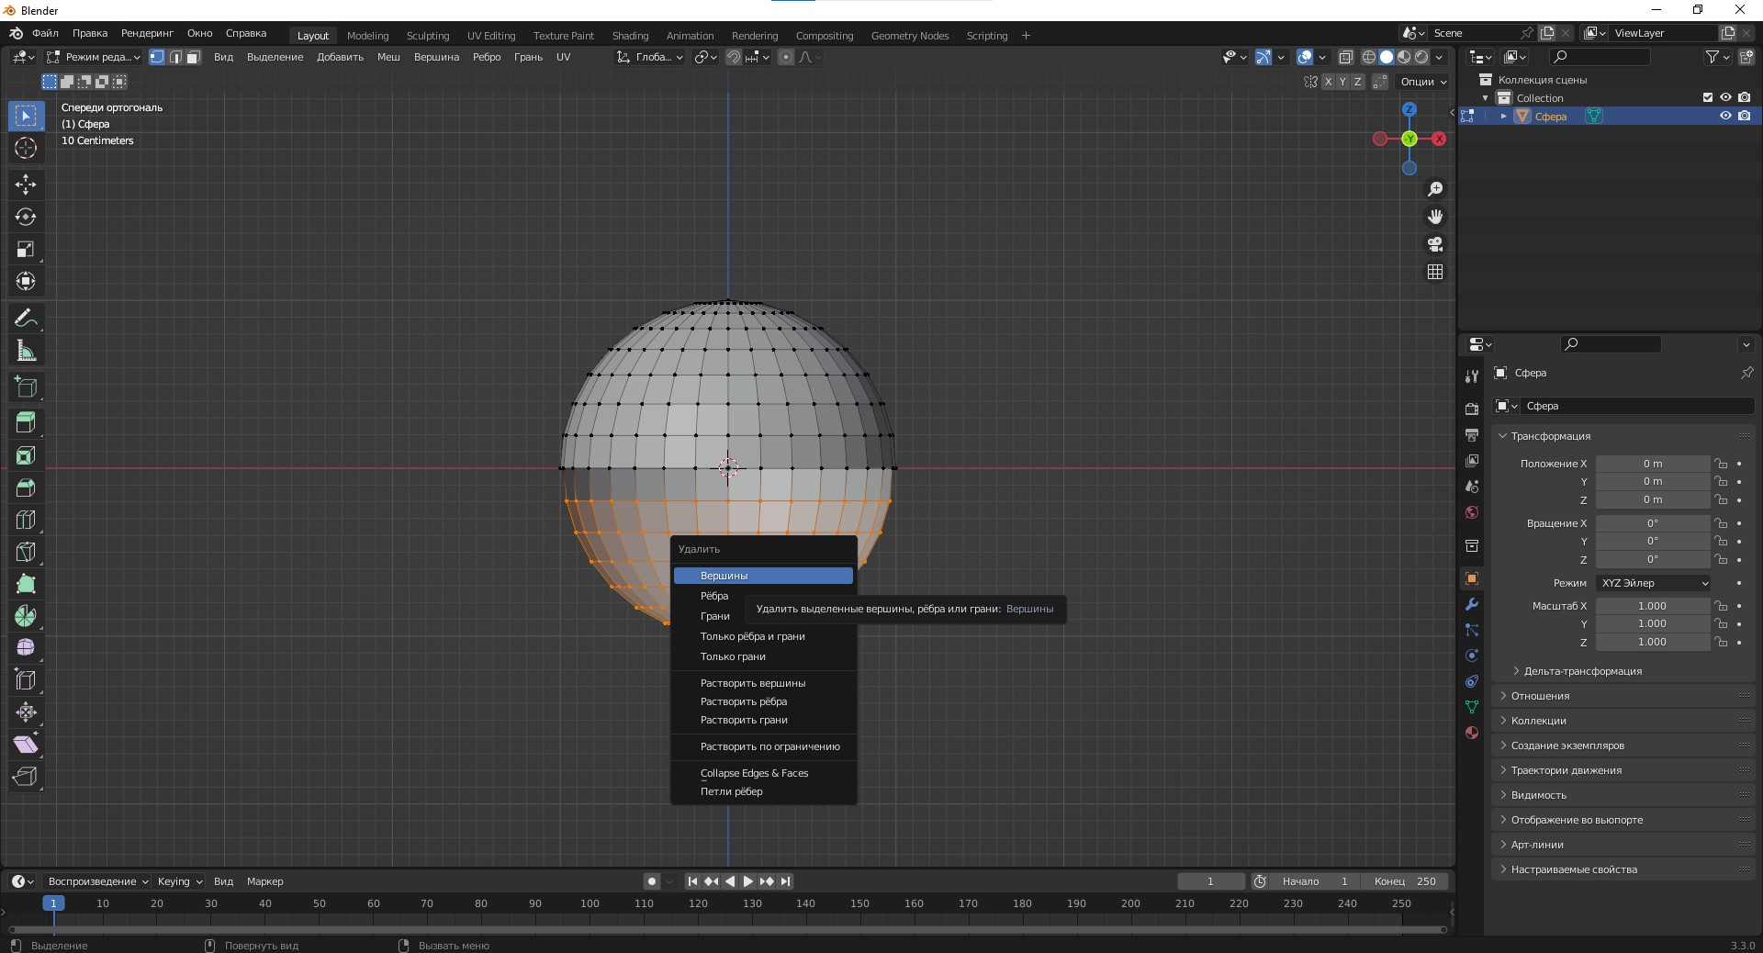Jump to timeline start button

(693, 881)
